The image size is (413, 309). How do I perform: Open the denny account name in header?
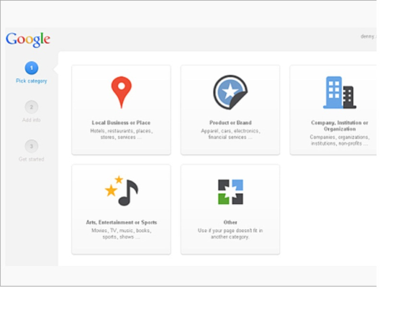[x=368, y=37]
